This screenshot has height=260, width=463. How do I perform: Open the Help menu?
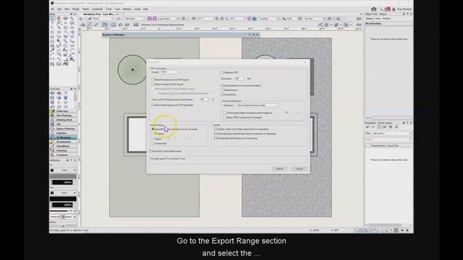pyautogui.click(x=145, y=9)
